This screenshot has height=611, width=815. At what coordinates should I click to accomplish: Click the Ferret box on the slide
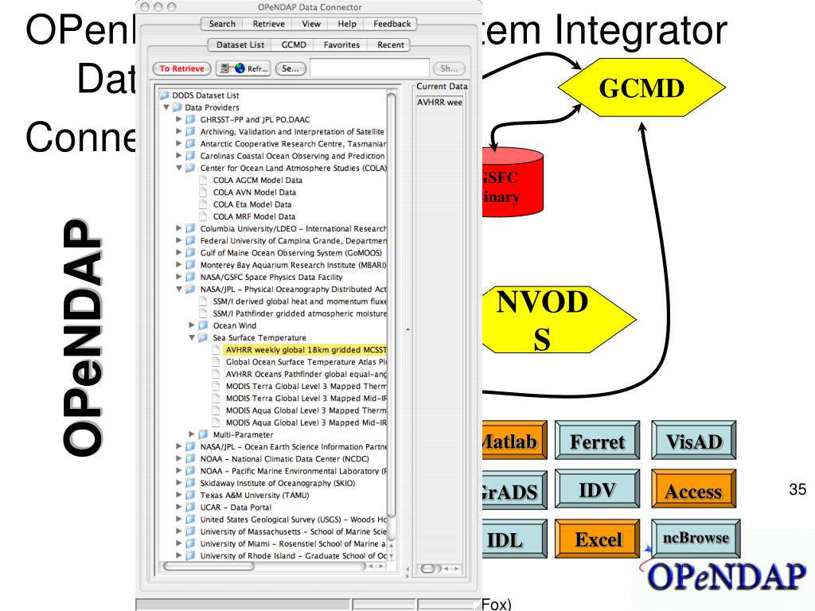[x=597, y=441]
